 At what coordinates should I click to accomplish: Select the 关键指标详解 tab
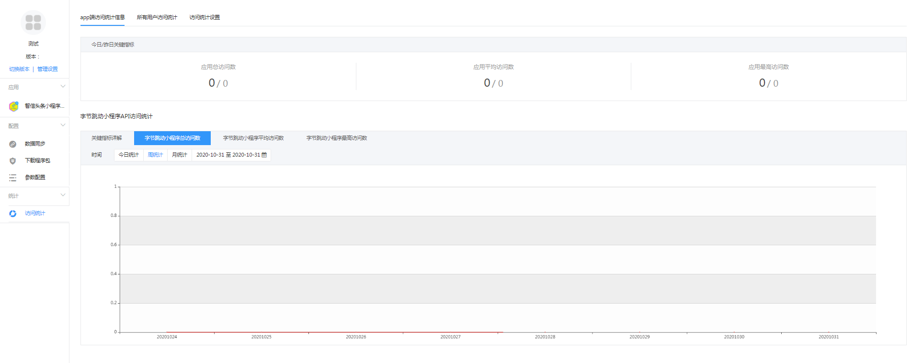point(107,138)
